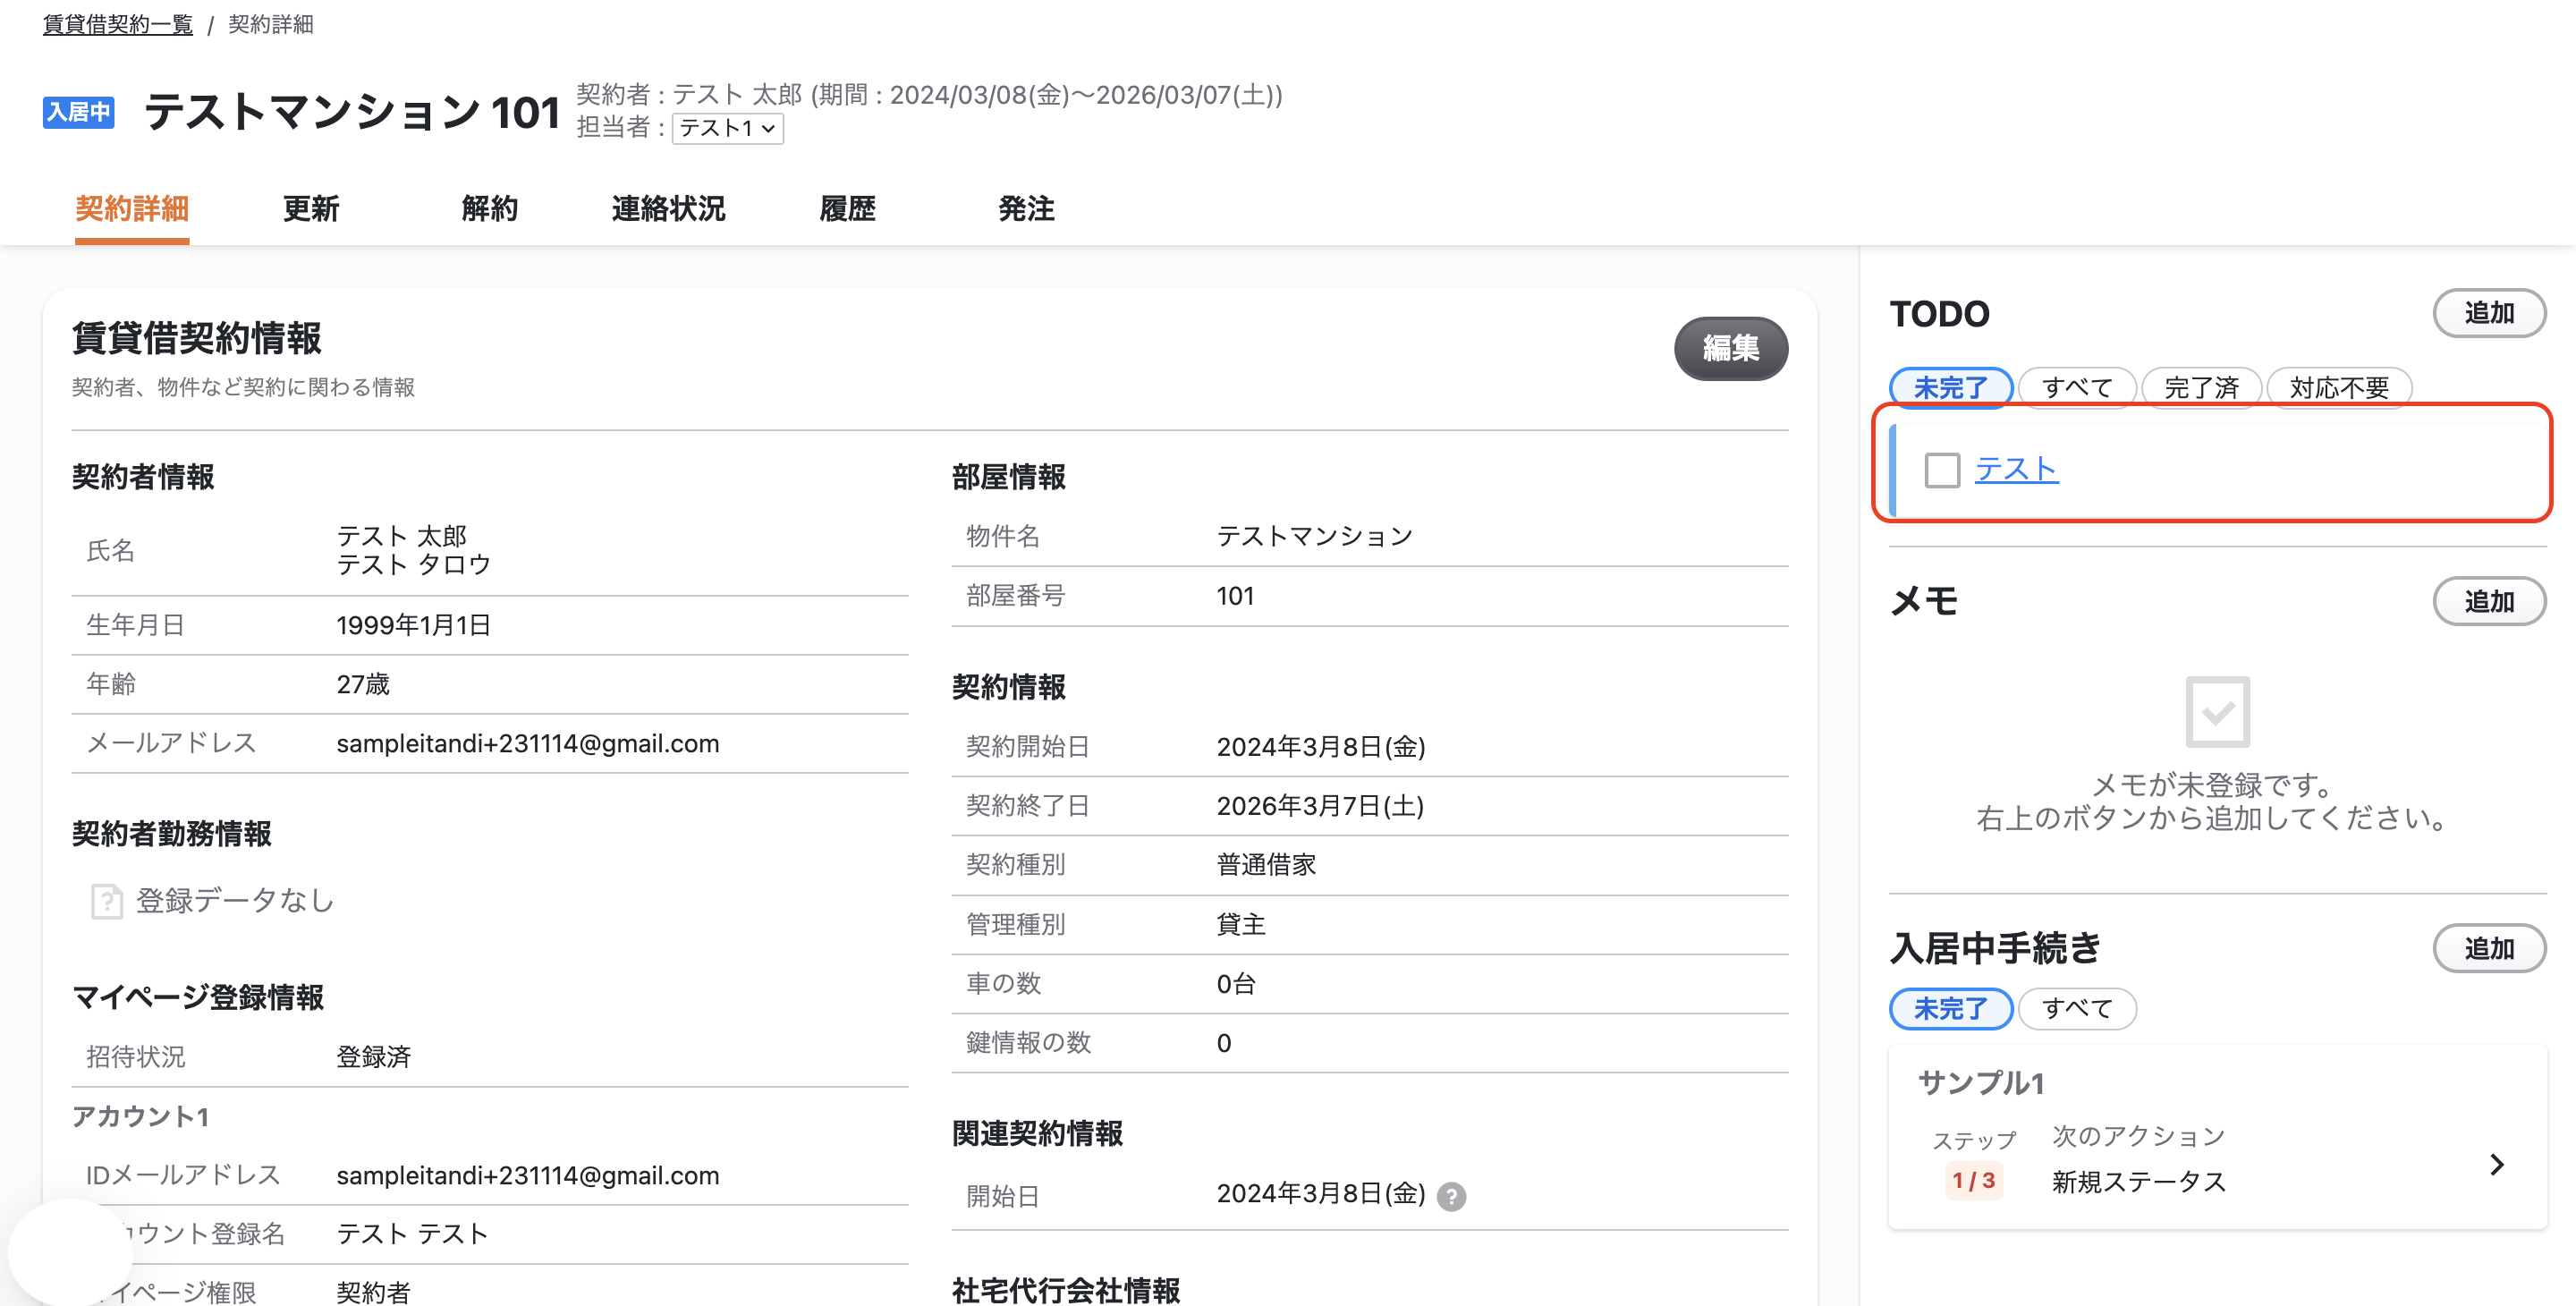Expand the サンプル1 procedure card
Screen dimensions: 2576x1306
pos(2217,1137)
